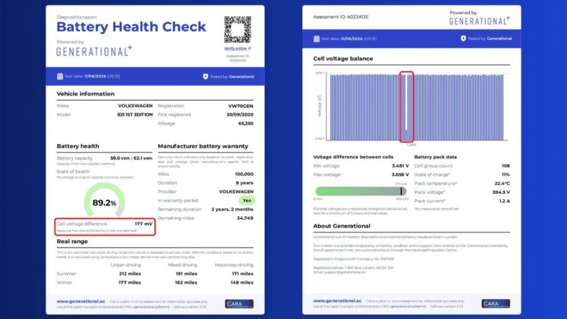This screenshot has height=319, width=567.
Task: Select the mileage value 65,250
Action: click(246, 123)
